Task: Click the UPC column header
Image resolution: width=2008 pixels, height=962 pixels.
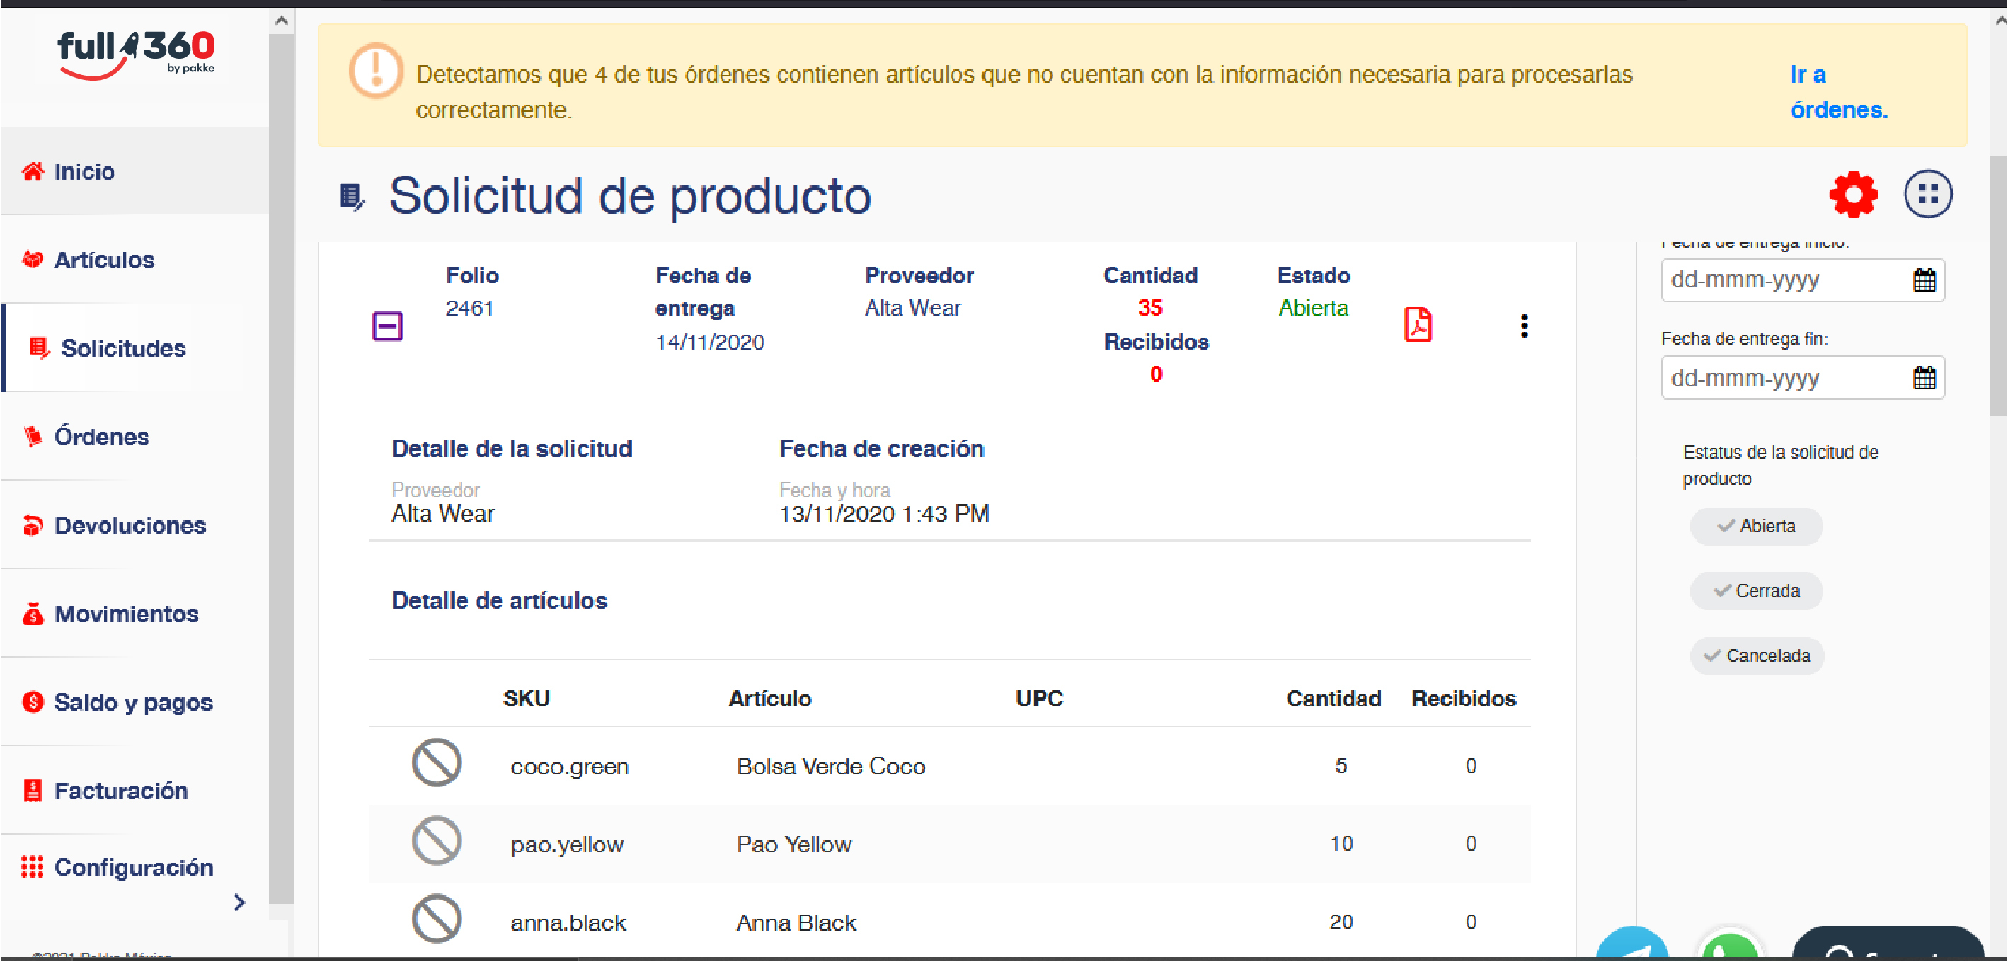Action: tap(1038, 699)
